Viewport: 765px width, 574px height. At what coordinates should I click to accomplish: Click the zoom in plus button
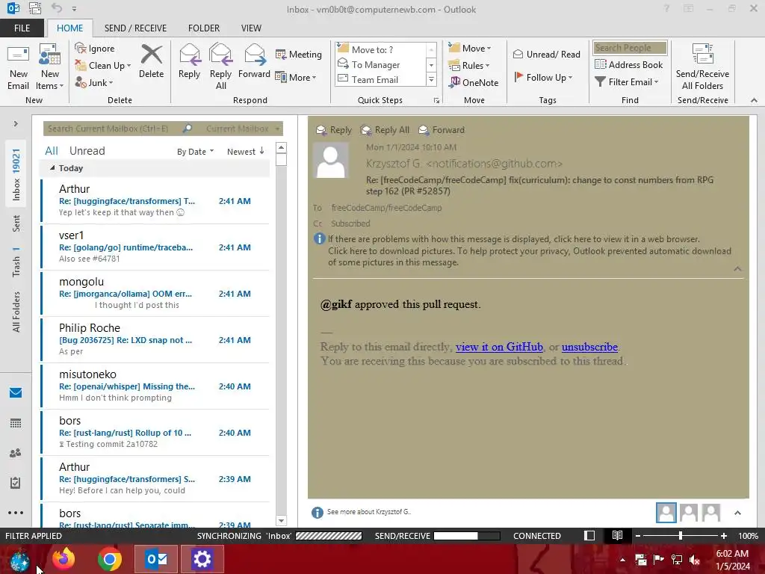tap(723, 536)
